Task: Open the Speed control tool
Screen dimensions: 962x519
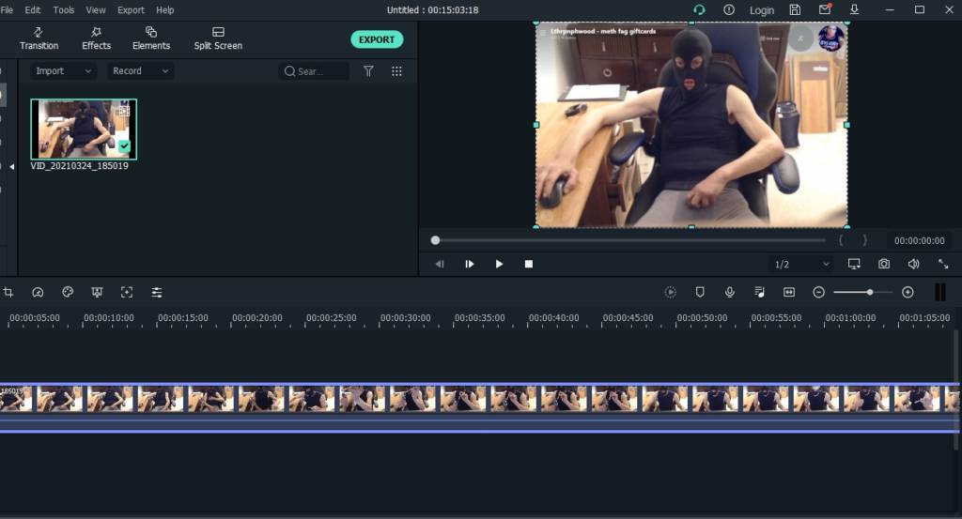Action: pyautogui.click(x=38, y=292)
